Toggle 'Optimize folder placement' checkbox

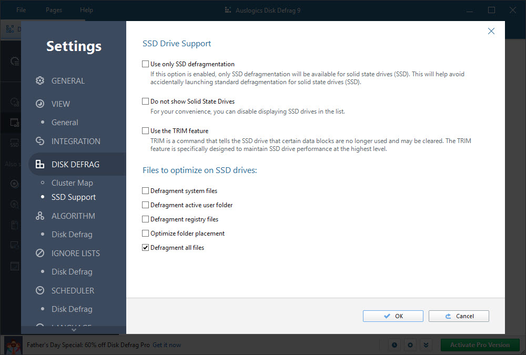pos(145,233)
